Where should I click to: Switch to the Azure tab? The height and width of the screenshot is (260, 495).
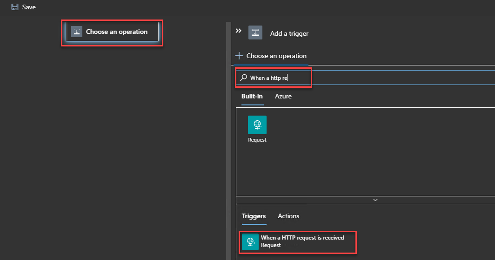[283, 96]
